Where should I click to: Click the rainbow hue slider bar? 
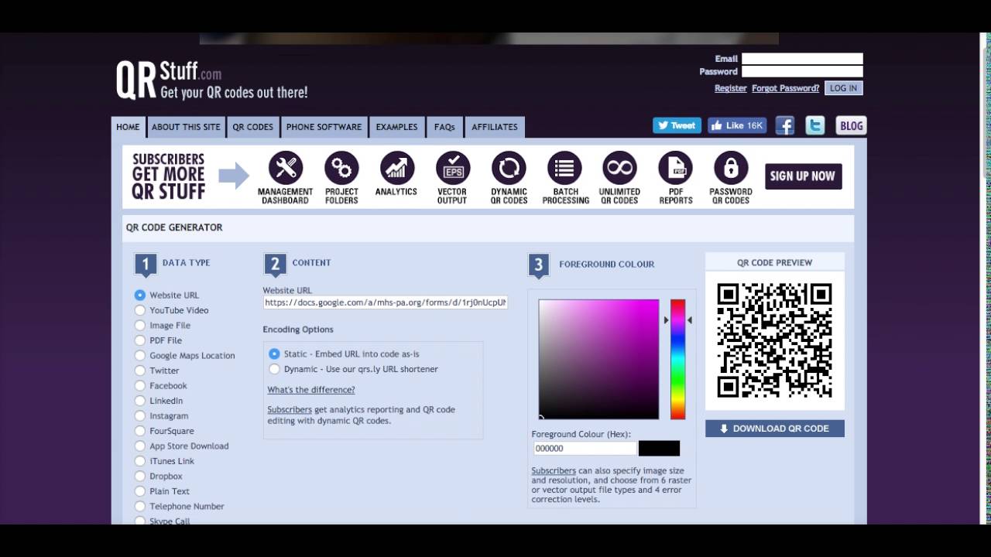pyautogui.click(x=677, y=359)
